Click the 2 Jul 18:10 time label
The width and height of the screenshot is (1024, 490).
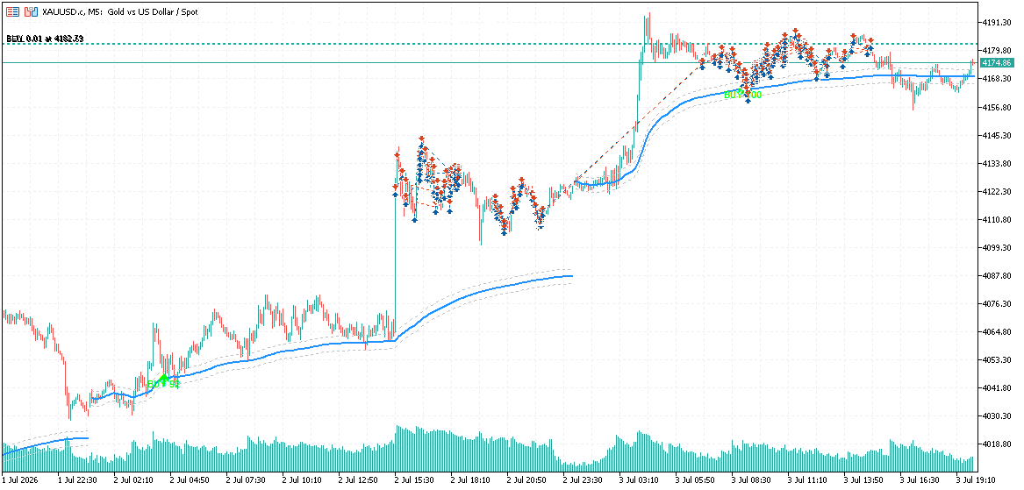[x=470, y=479]
